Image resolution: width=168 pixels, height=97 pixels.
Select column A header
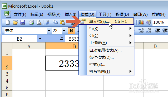[29, 46]
